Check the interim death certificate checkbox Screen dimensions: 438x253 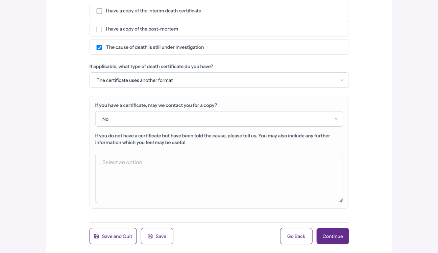(99, 11)
